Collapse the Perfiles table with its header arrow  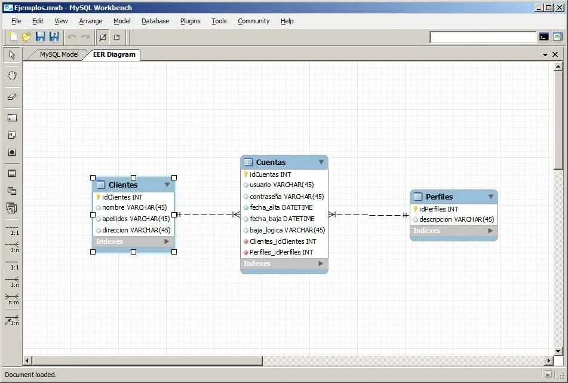pyautogui.click(x=491, y=197)
